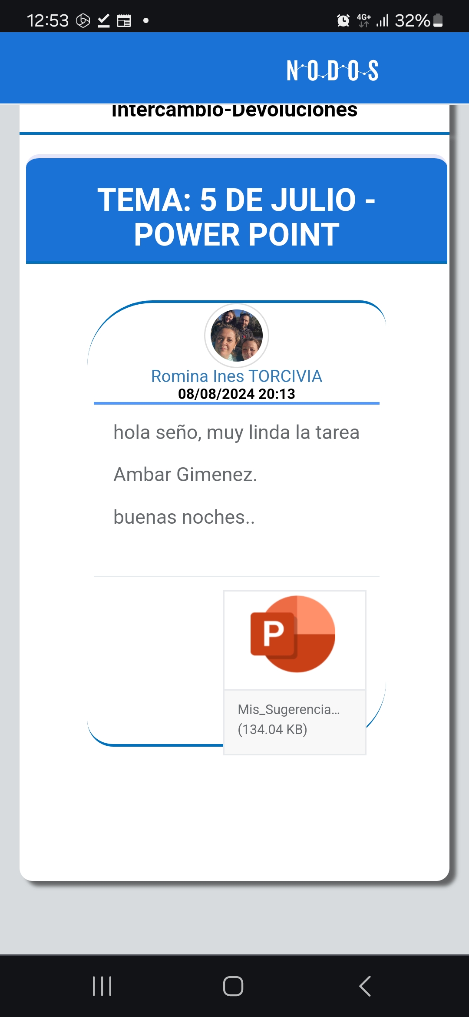This screenshot has width=469, height=1017.
Task: Tap the hexagon notification icon beside clock
Action: tap(83, 20)
